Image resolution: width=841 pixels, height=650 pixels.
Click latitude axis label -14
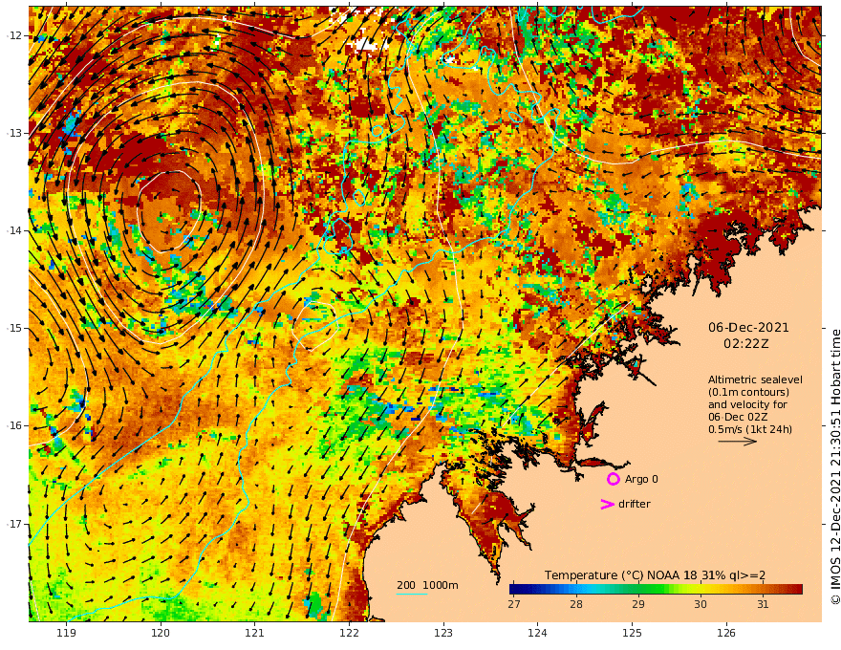[15, 230]
